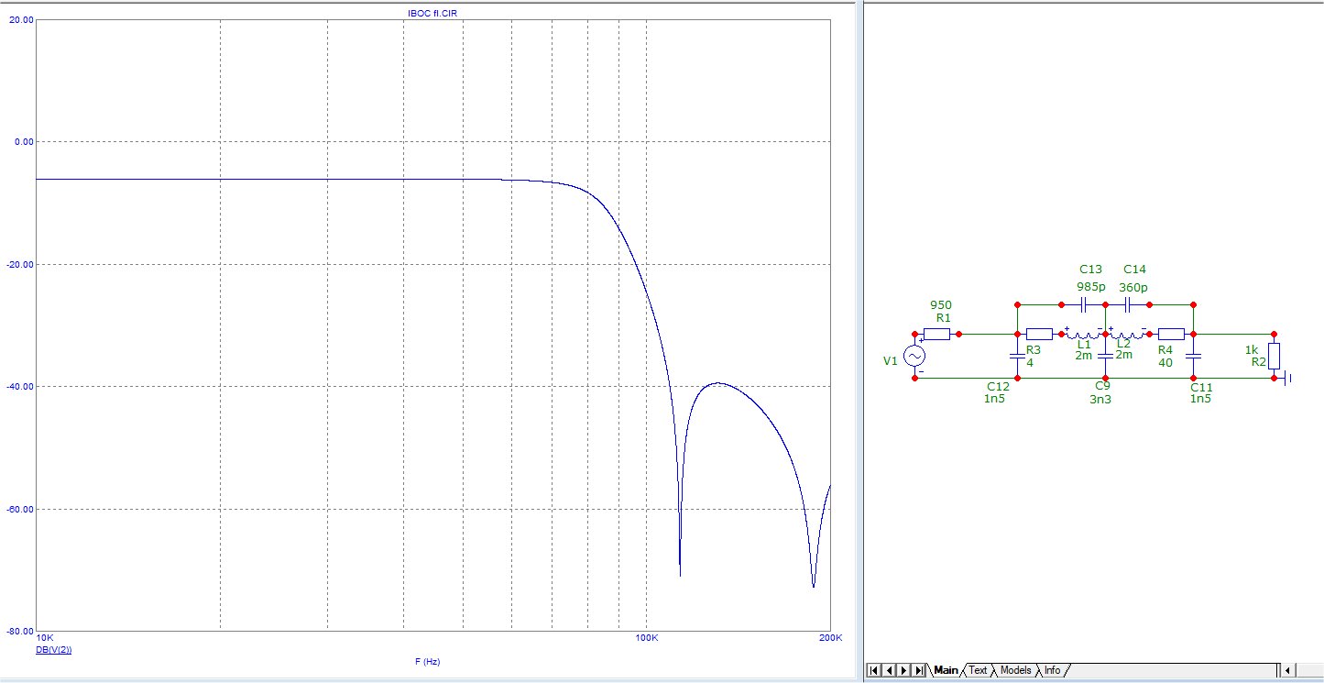Click the 10K x-axis label
The width and height of the screenshot is (1324, 683).
pos(44,638)
